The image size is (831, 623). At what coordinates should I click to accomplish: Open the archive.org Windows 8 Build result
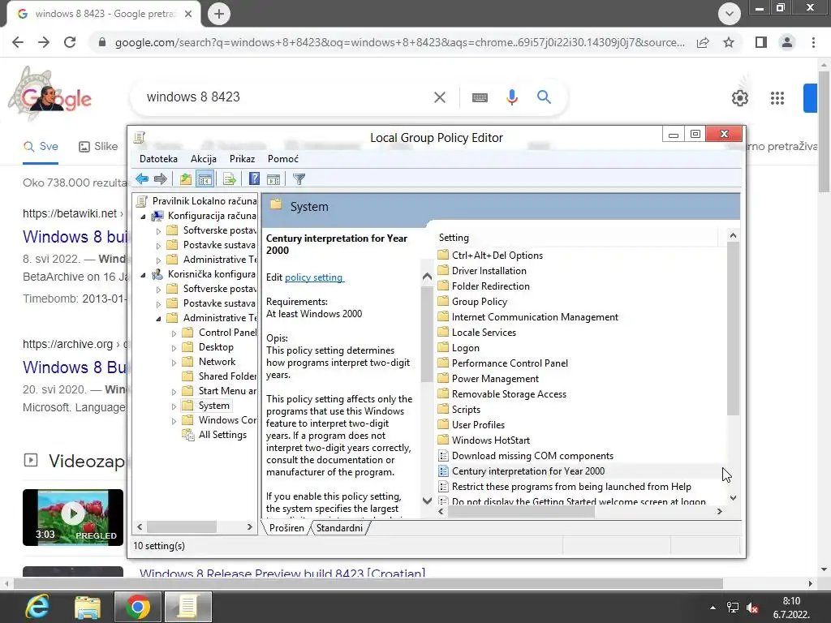click(x=75, y=367)
